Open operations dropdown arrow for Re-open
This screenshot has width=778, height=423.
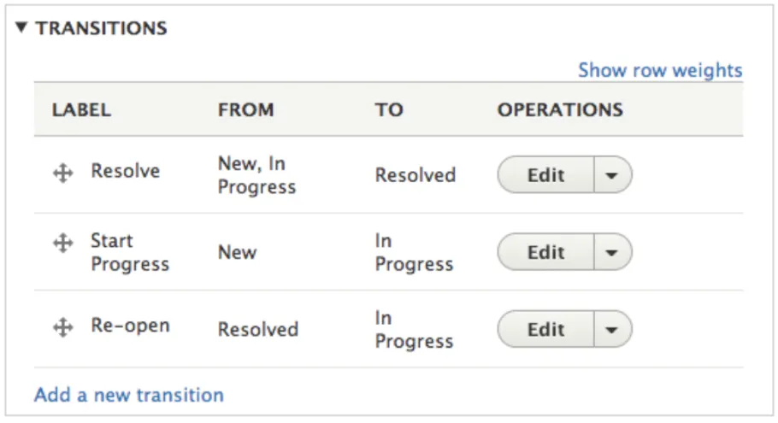[612, 329]
